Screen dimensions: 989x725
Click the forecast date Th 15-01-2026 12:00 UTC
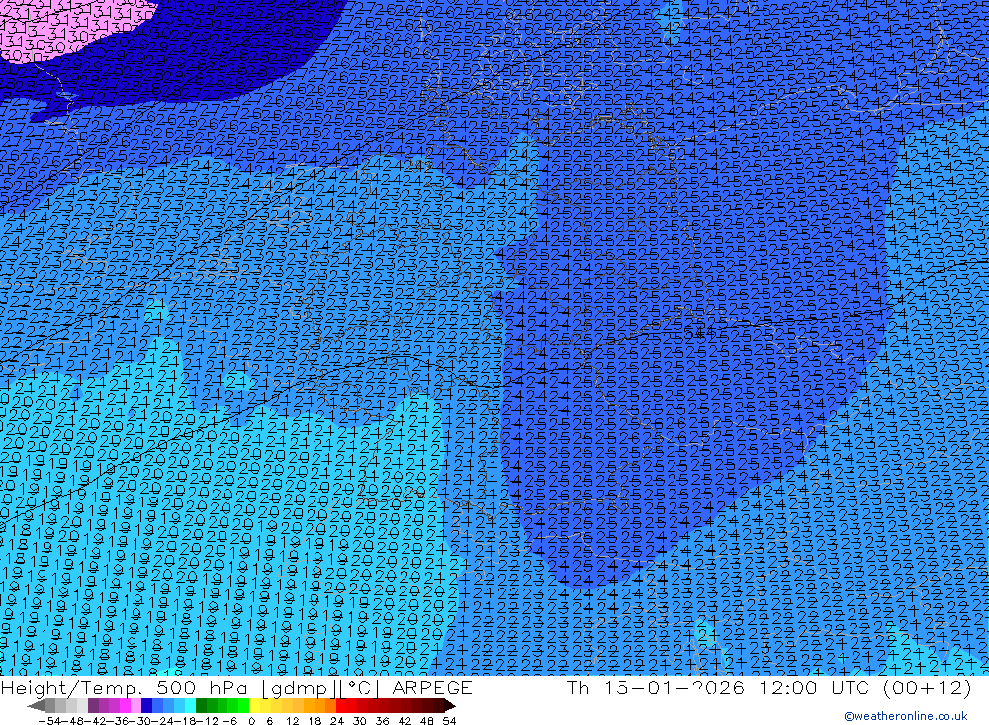pyautogui.click(x=768, y=687)
